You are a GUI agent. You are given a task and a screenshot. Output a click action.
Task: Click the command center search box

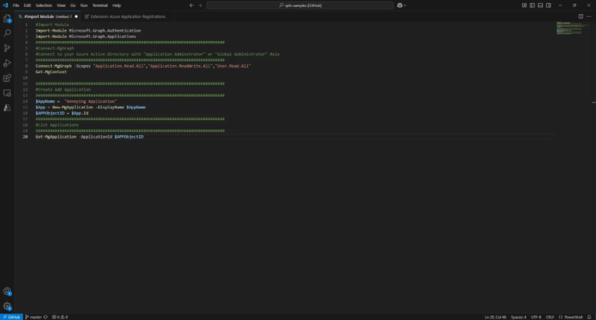(300, 5)
